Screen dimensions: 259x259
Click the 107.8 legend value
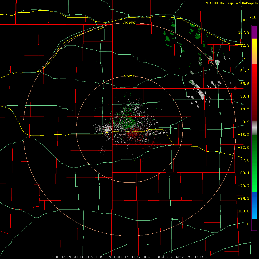244,32
